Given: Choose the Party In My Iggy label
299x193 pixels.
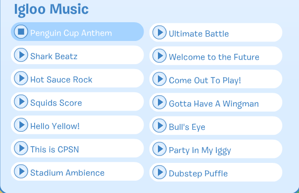Looking at the screenshot, I should point(200,151).
